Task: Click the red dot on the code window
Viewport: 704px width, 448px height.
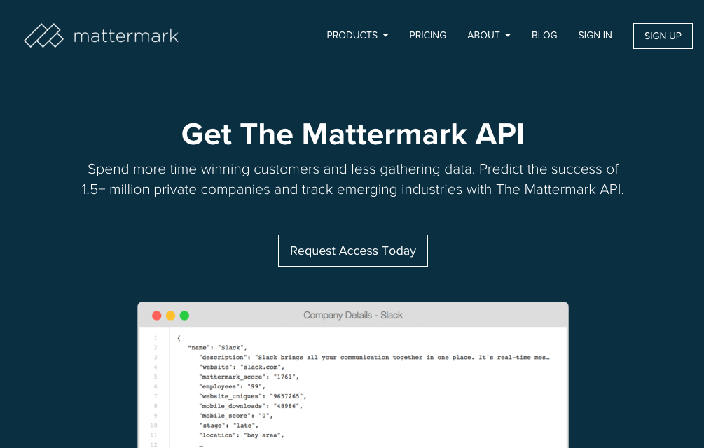Action: pos(156,316)
